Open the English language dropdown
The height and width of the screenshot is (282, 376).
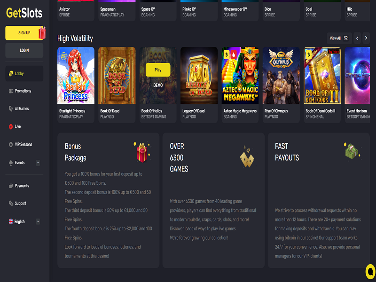24,221
